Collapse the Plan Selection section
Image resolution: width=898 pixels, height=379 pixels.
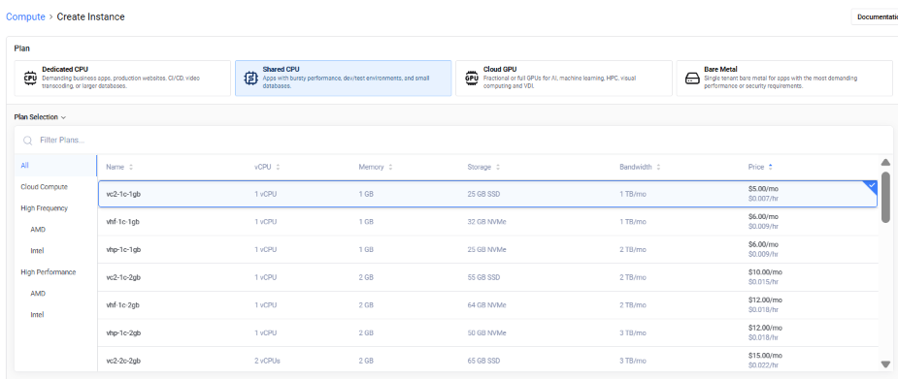[40, 117]
